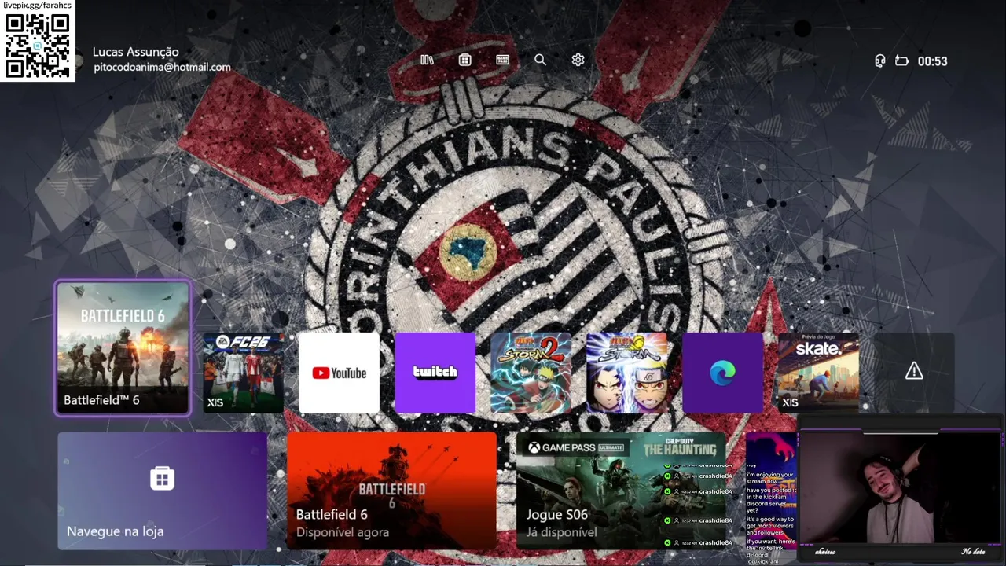Click the store bag icon on Navegue card

pyautogui.click(x=162, y=478)
